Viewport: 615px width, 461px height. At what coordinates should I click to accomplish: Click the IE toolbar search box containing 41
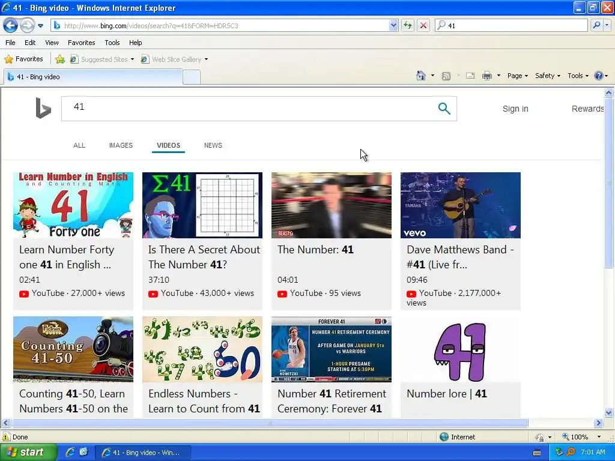(x=512, y=25)
